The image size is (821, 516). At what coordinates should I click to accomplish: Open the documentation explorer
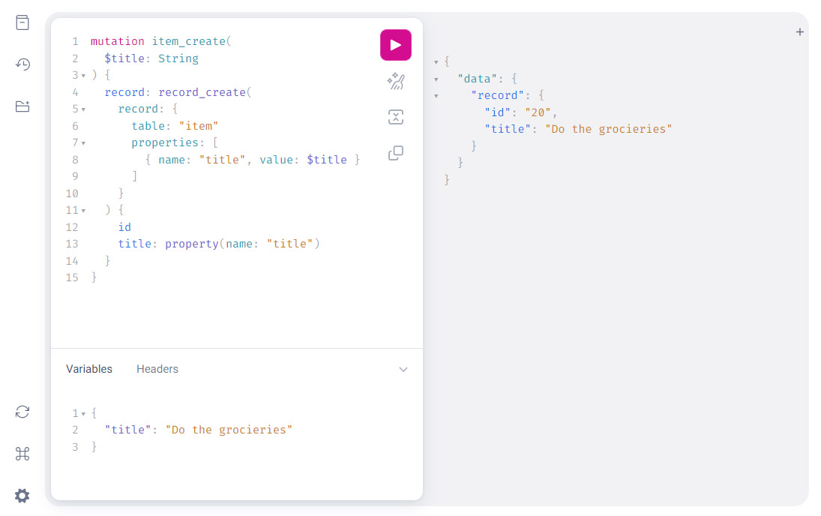tap(22, 22)
